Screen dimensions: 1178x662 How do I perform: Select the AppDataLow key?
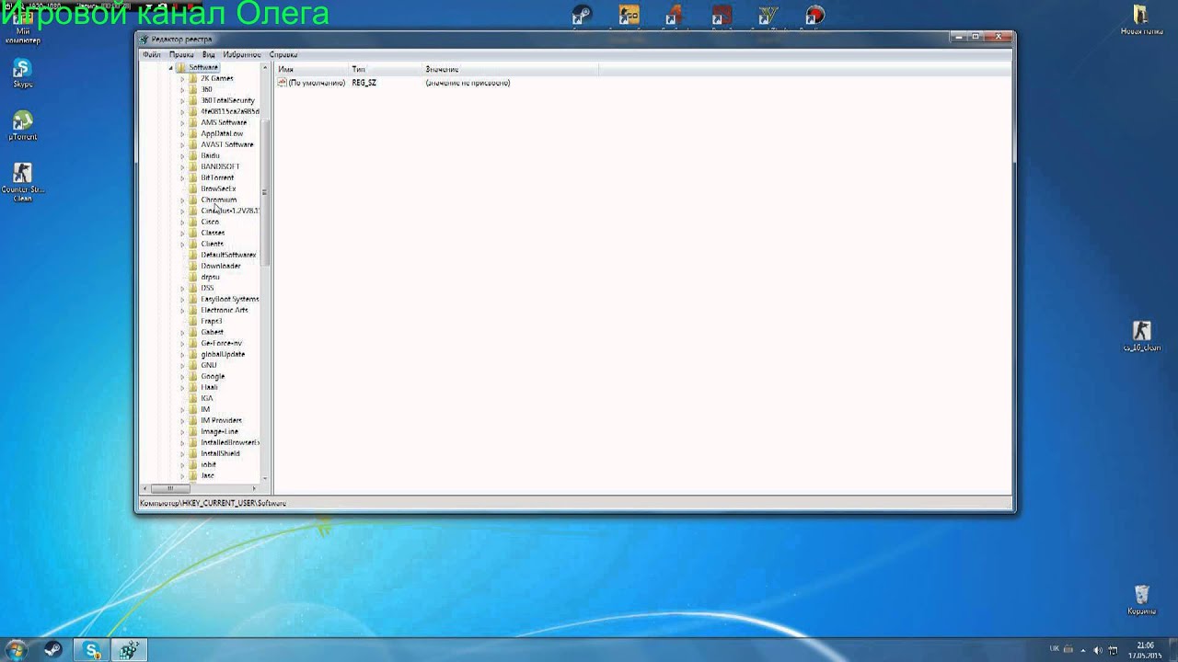[222, 133]
